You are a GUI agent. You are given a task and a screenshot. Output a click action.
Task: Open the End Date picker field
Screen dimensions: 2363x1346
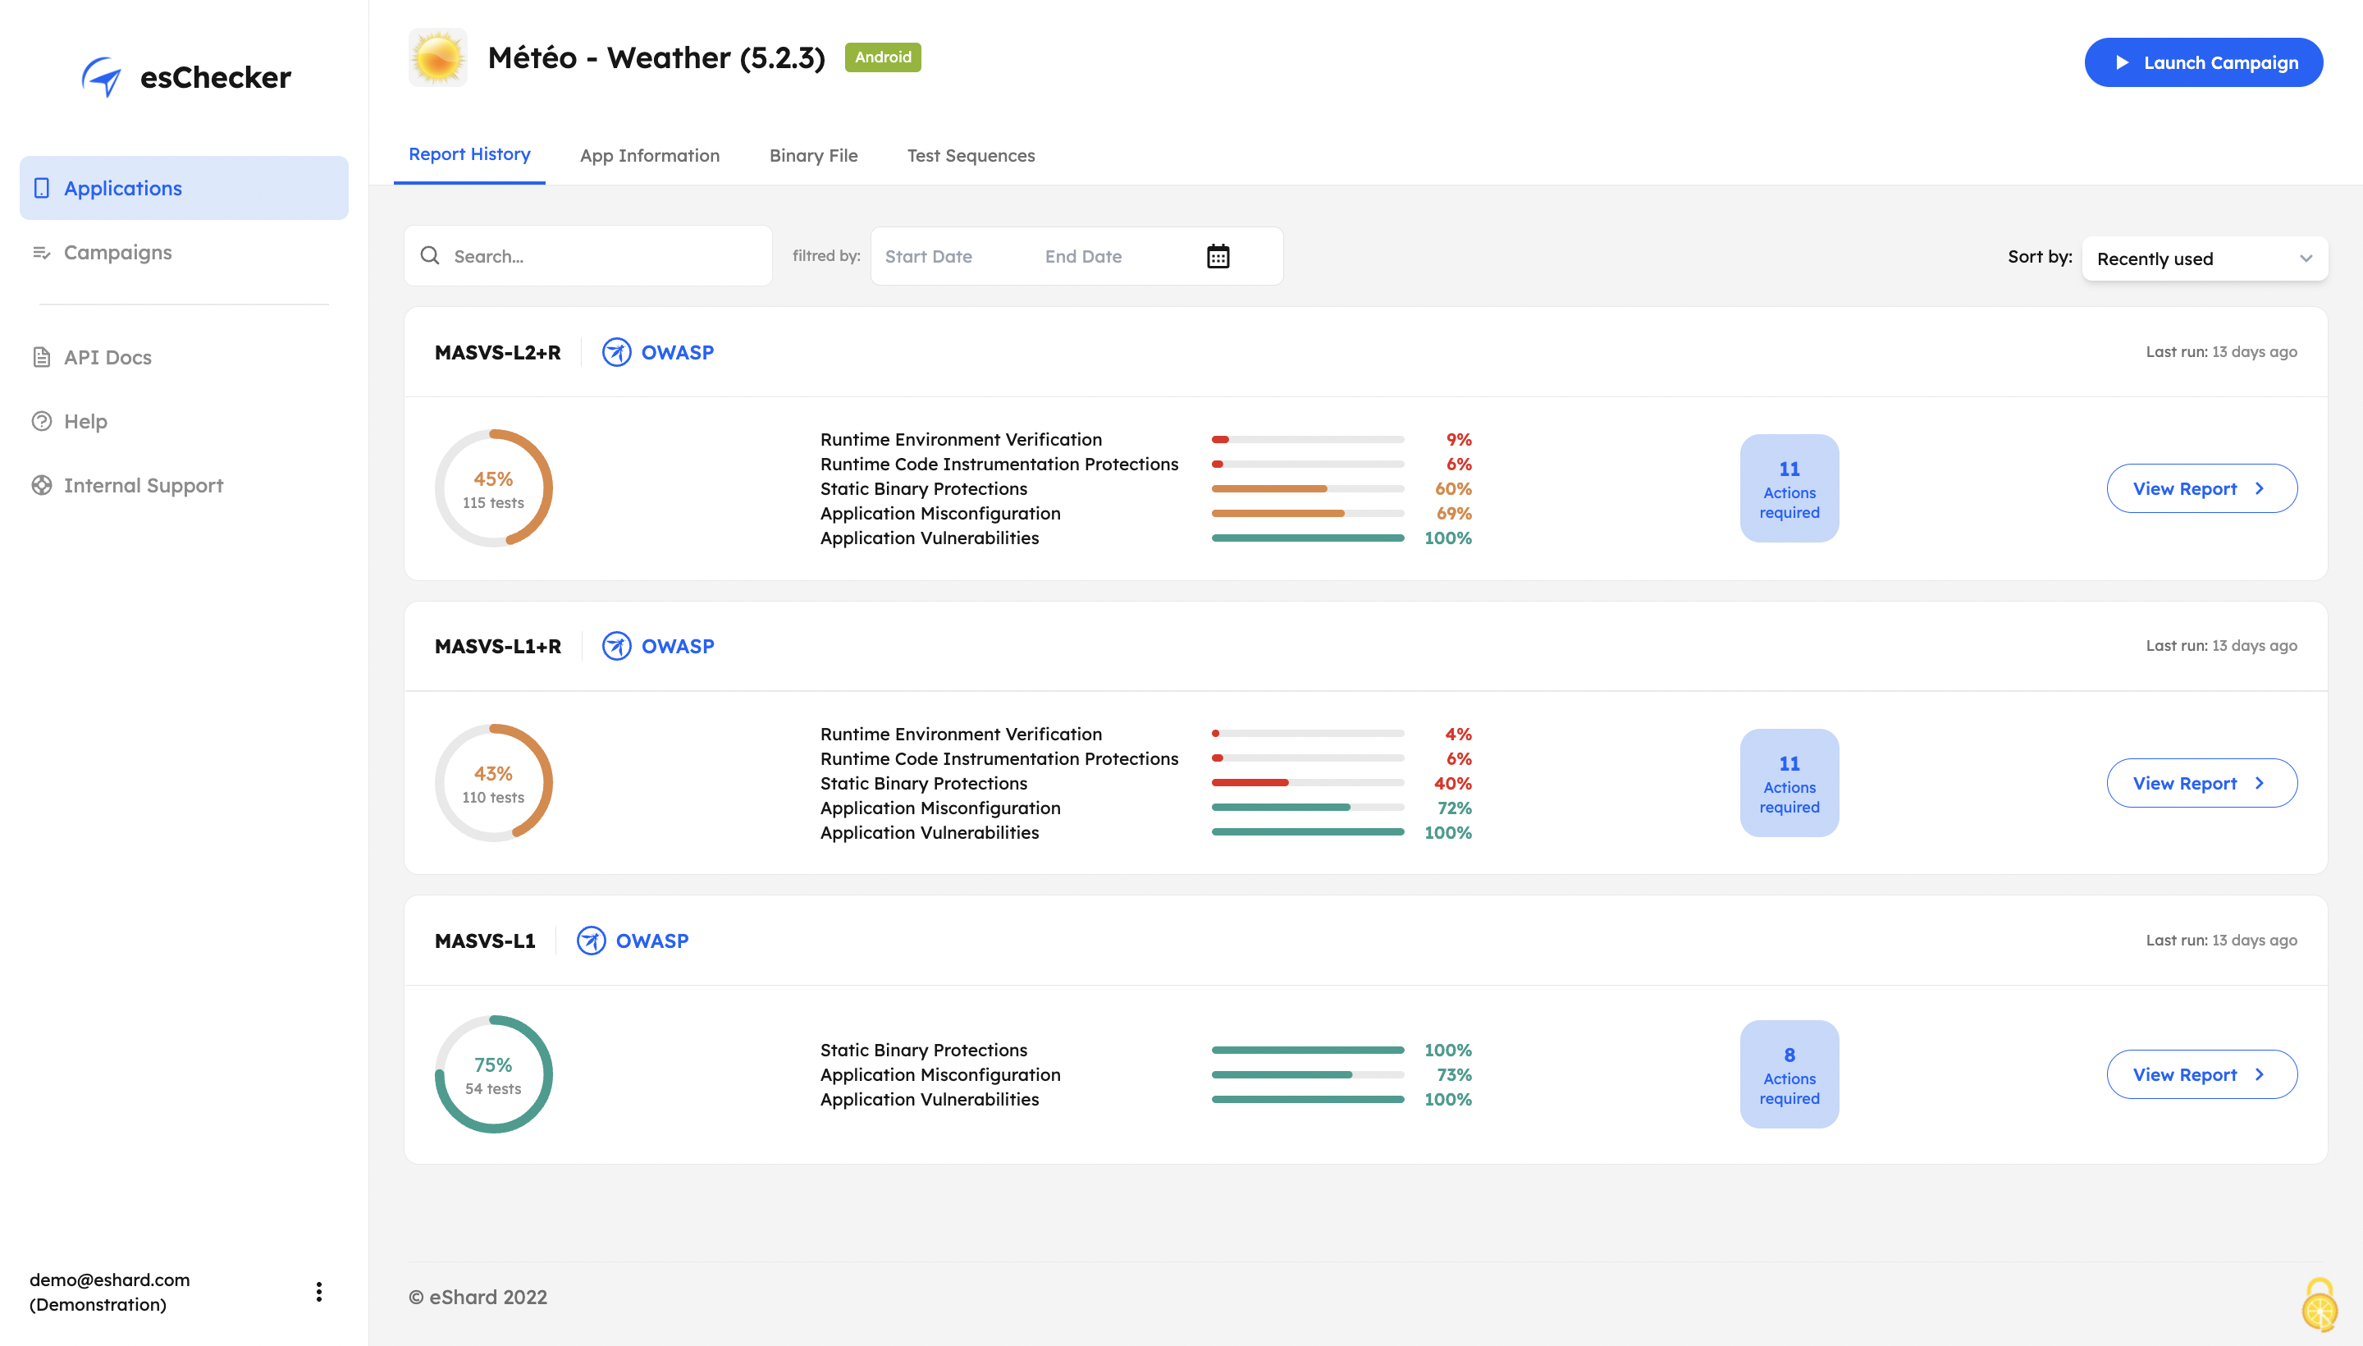pos(1083,256)
